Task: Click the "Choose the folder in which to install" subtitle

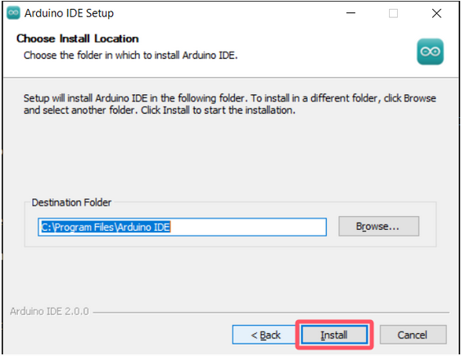Action: (130, 55)
